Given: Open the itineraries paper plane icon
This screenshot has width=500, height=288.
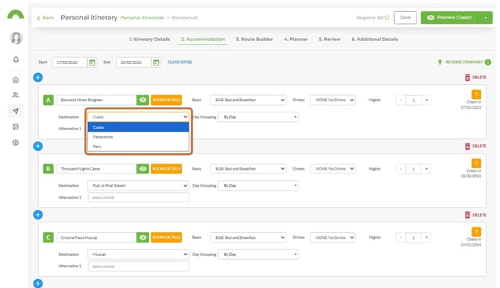Looking at the screenshot, I should tap(16, 111).
